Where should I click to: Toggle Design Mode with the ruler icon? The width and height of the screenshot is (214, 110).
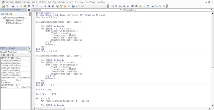[53, 6]
